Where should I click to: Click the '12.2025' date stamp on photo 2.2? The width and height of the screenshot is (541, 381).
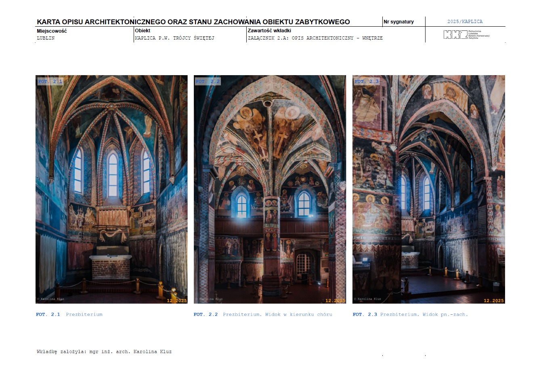335,301
